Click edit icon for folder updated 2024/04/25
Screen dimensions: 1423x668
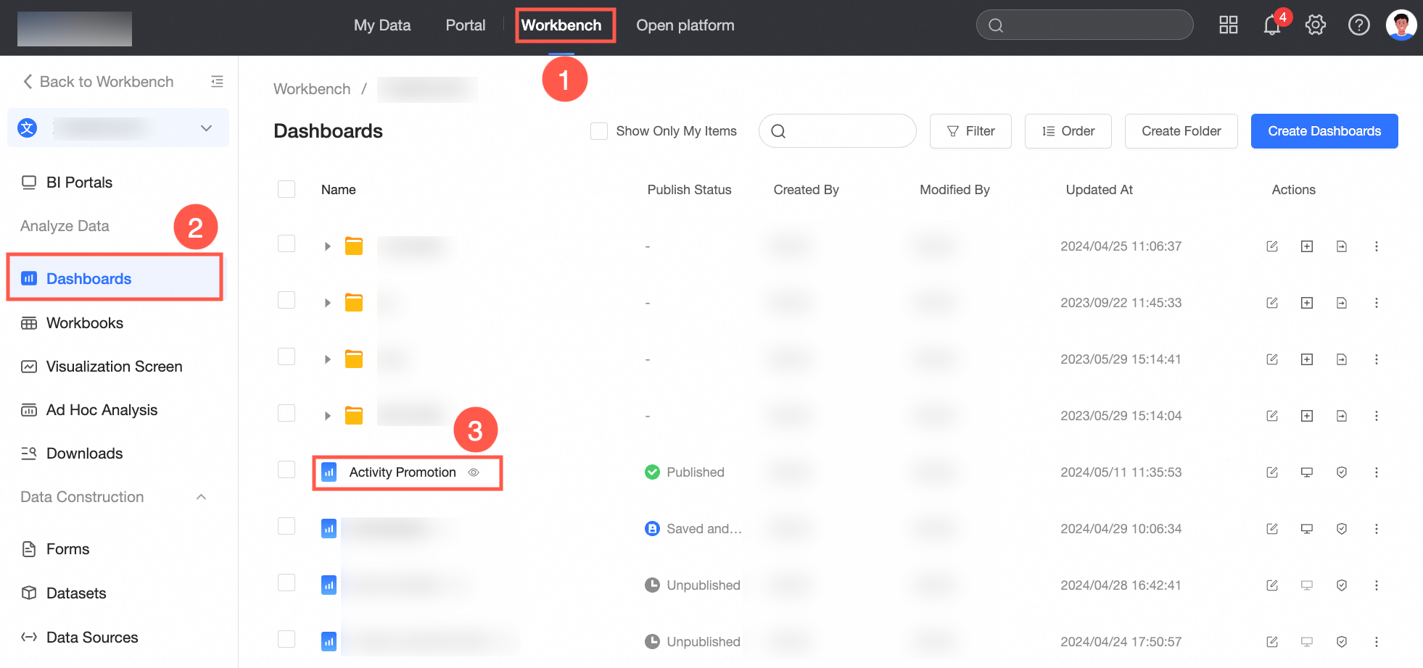click(1271, 246)
